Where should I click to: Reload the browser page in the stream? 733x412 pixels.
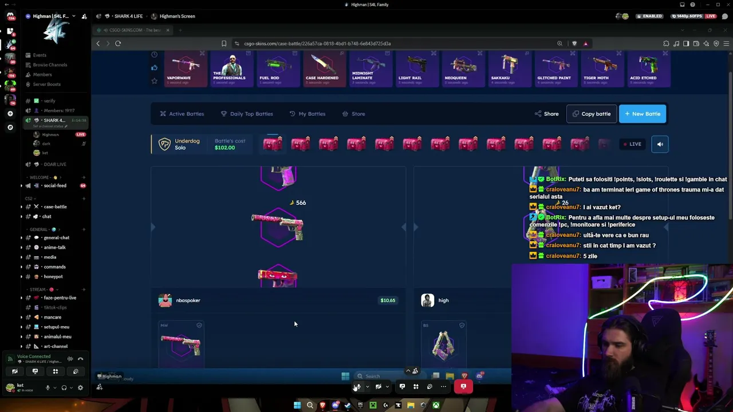pos(118,43)
